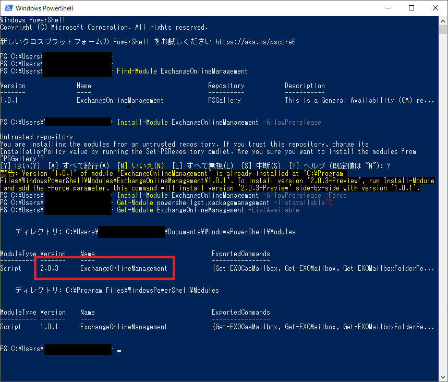Click the Description column header
The width and height of the screenshot is (448, 382).
(x=305, y=86)
